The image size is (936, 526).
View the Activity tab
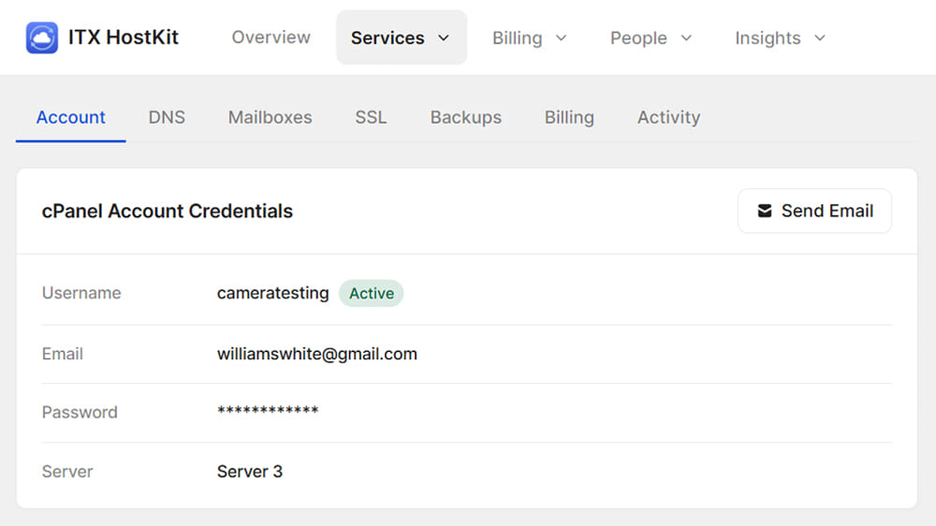pyautogui.click(x=668, y=117)
